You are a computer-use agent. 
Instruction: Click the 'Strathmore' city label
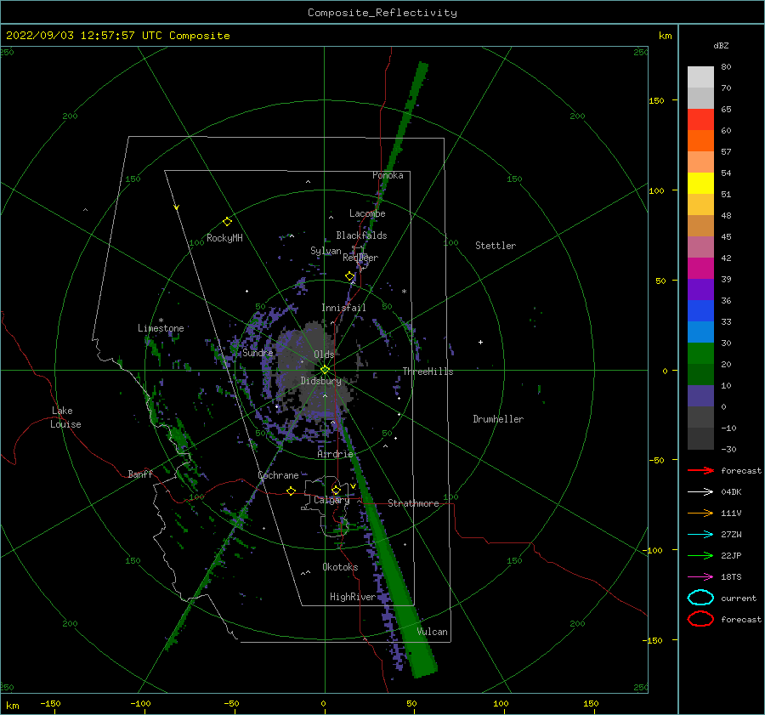click(413, 503)
